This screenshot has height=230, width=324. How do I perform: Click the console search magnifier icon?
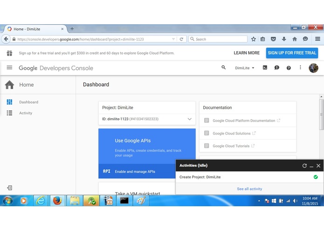[223, 68]
